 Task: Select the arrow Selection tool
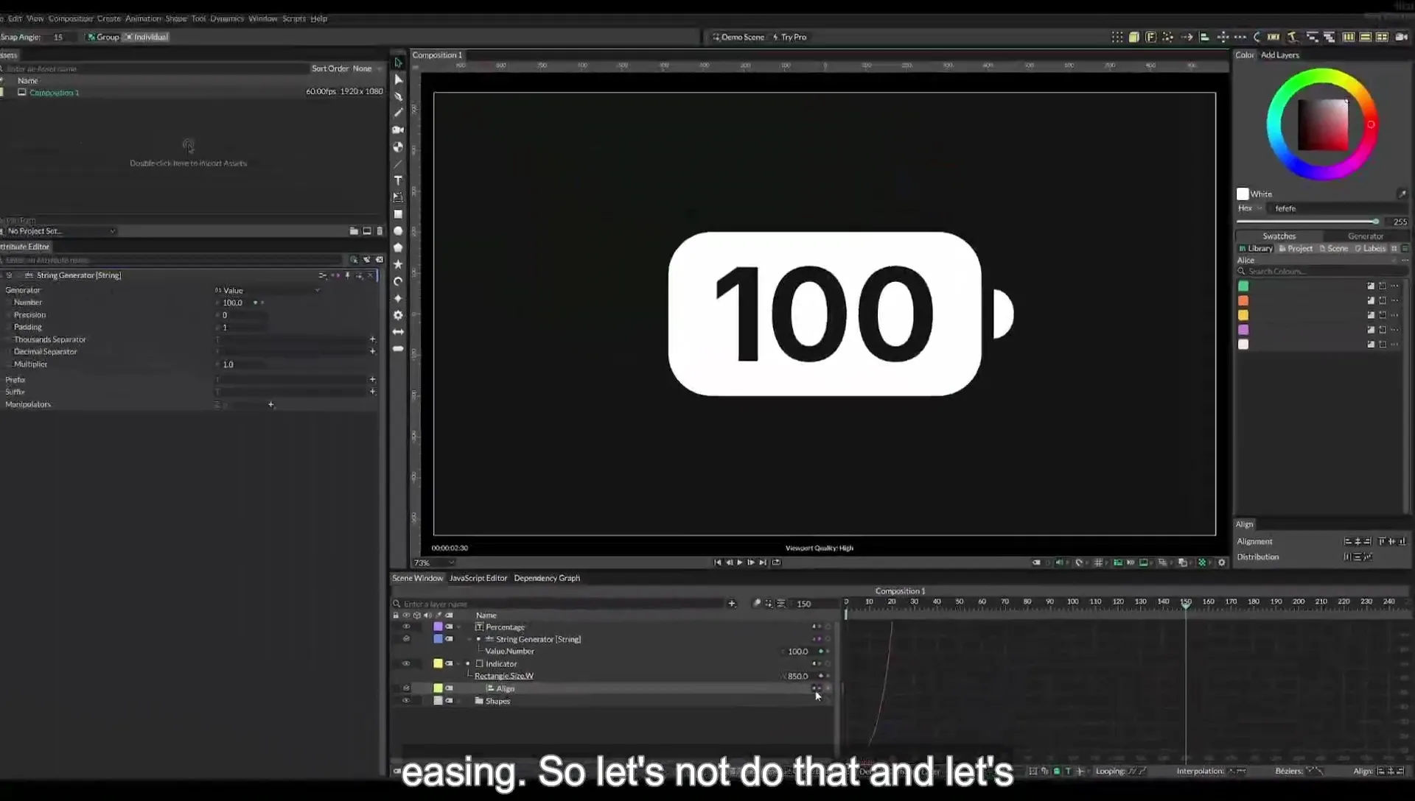[398, 63]
